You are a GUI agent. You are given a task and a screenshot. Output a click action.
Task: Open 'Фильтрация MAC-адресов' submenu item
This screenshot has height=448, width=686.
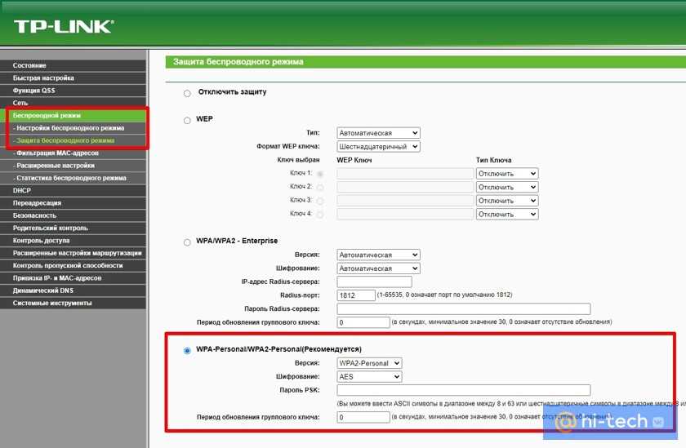56,153
